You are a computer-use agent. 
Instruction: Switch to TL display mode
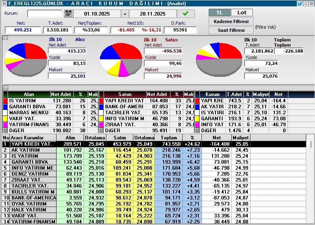(219, 12)
